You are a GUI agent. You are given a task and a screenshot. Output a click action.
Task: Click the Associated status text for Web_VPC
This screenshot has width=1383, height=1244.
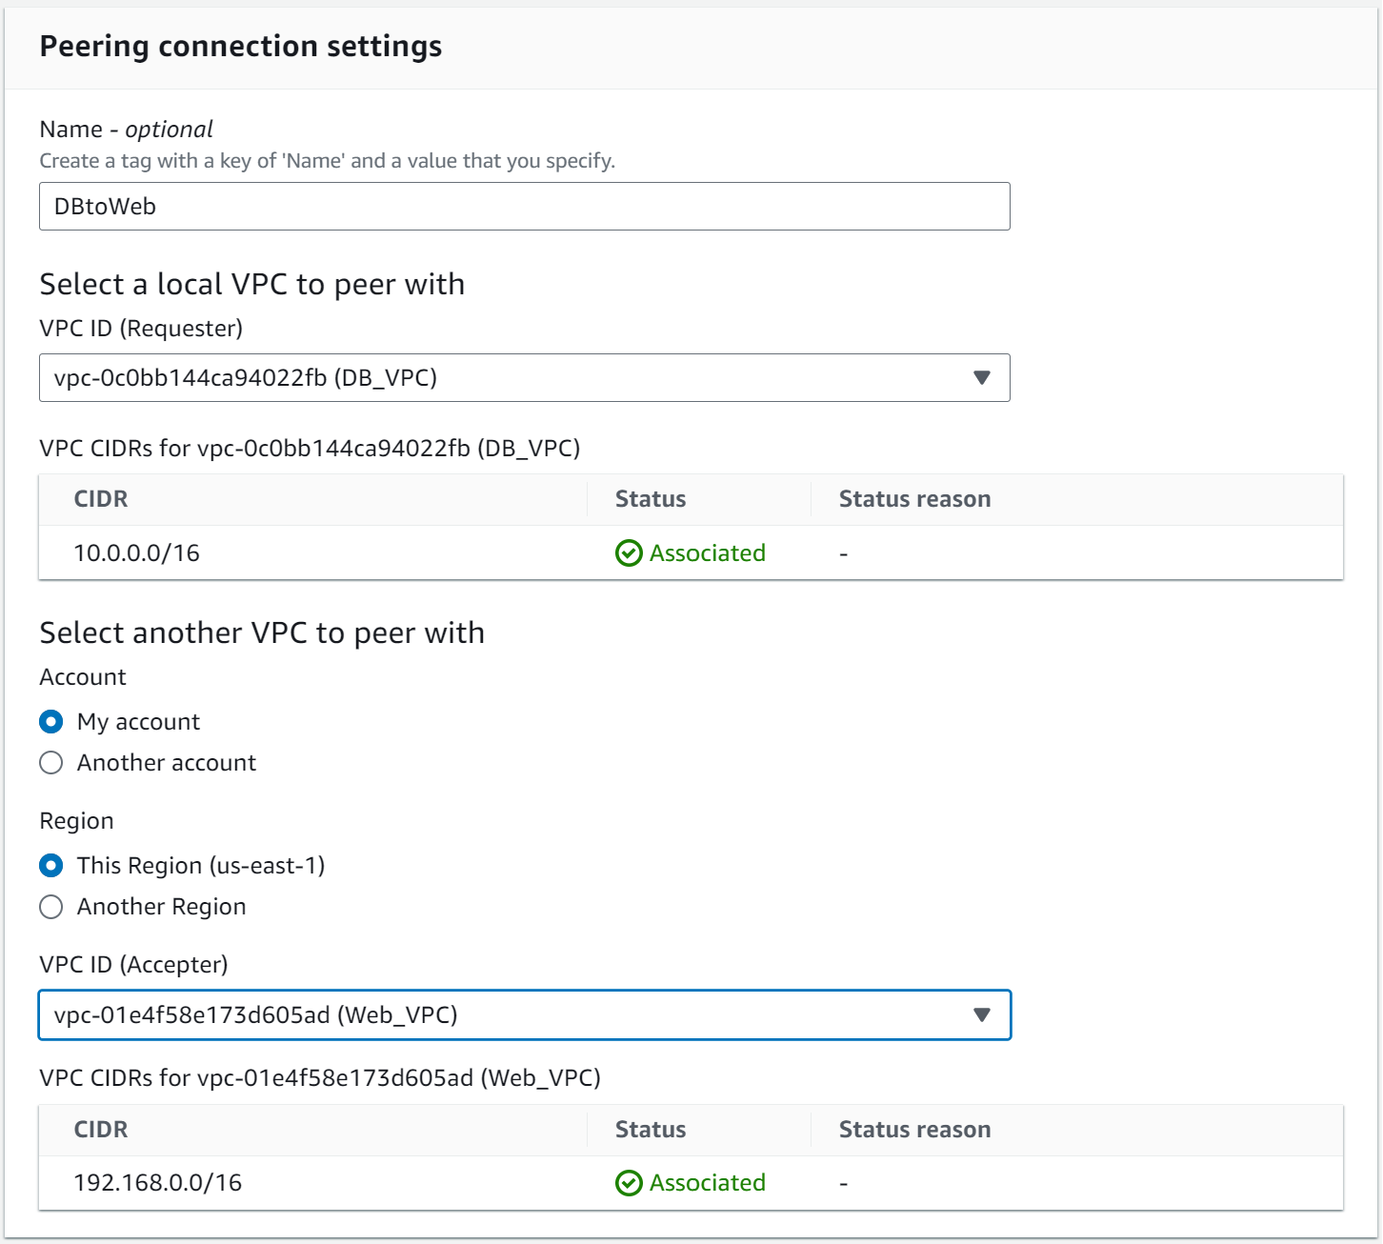(707, 1183)
